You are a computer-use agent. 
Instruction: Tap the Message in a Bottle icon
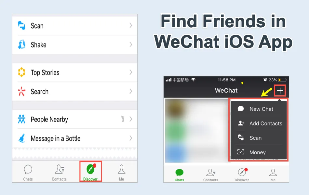coord(22,138)
